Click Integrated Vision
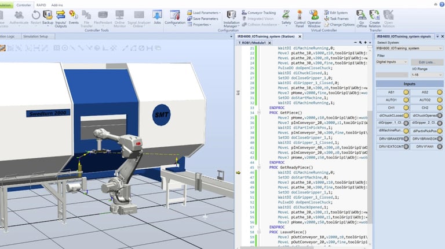Screen dimensions: 445x249 pyautogui.click(x=258, y=18)
